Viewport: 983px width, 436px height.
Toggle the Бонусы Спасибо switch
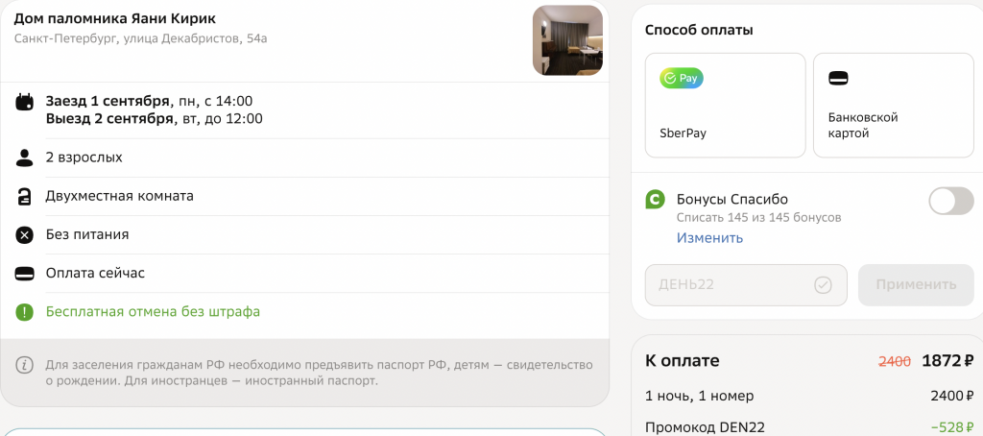[951, 202]
